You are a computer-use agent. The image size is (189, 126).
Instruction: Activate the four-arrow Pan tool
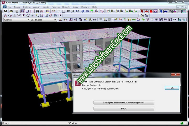coord(59,11)
